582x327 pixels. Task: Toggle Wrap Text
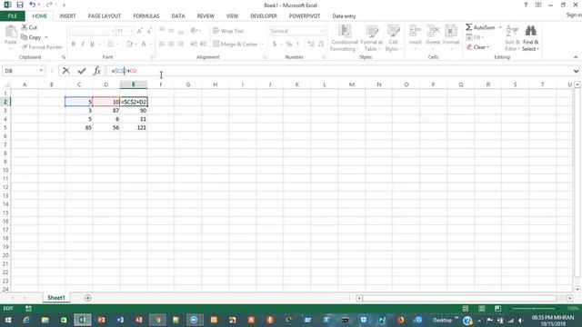tap(228, 31)
